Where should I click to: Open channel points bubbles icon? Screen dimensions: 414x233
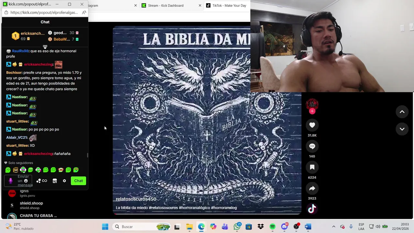pyautogui.click(x=38, y=181)
